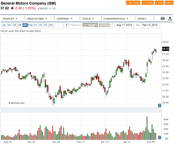Click the greyed-out box beside Daily dropdown
The width and height of the screenshot is (174, 144).
click(104, 25)
